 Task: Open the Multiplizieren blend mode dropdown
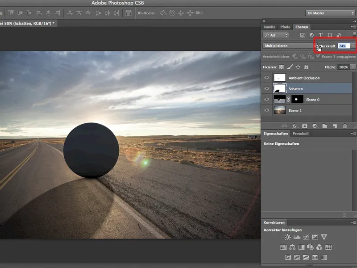290,46
